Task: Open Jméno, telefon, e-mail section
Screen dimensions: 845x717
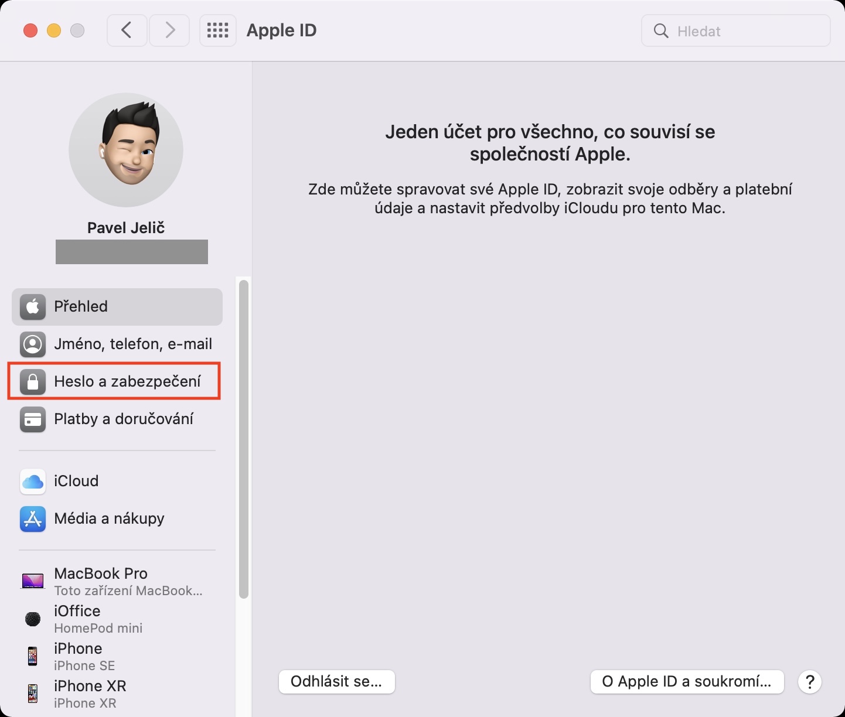Action: point(117,344)
